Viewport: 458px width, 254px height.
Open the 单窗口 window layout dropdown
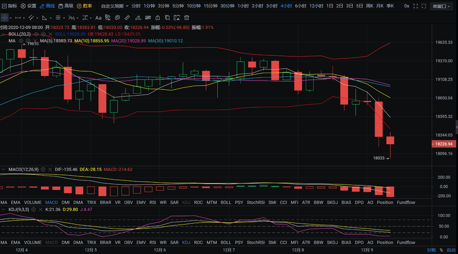(441, 6)
